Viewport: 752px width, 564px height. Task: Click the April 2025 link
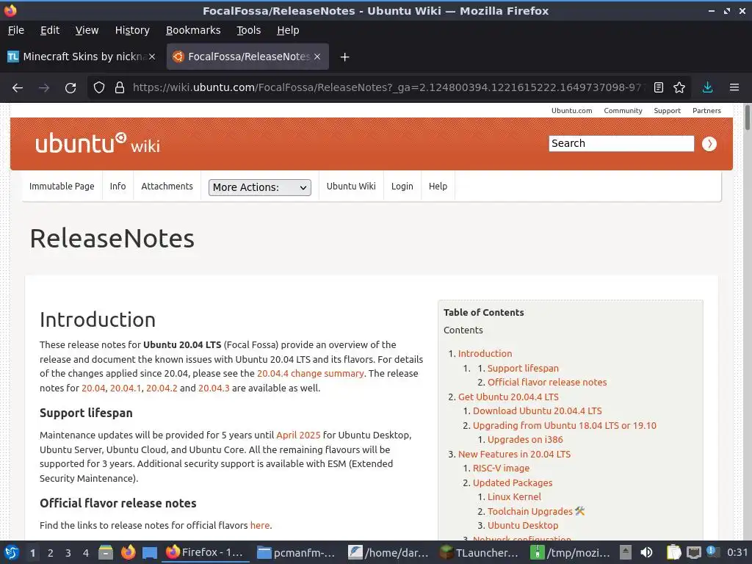tap(298, 435)
